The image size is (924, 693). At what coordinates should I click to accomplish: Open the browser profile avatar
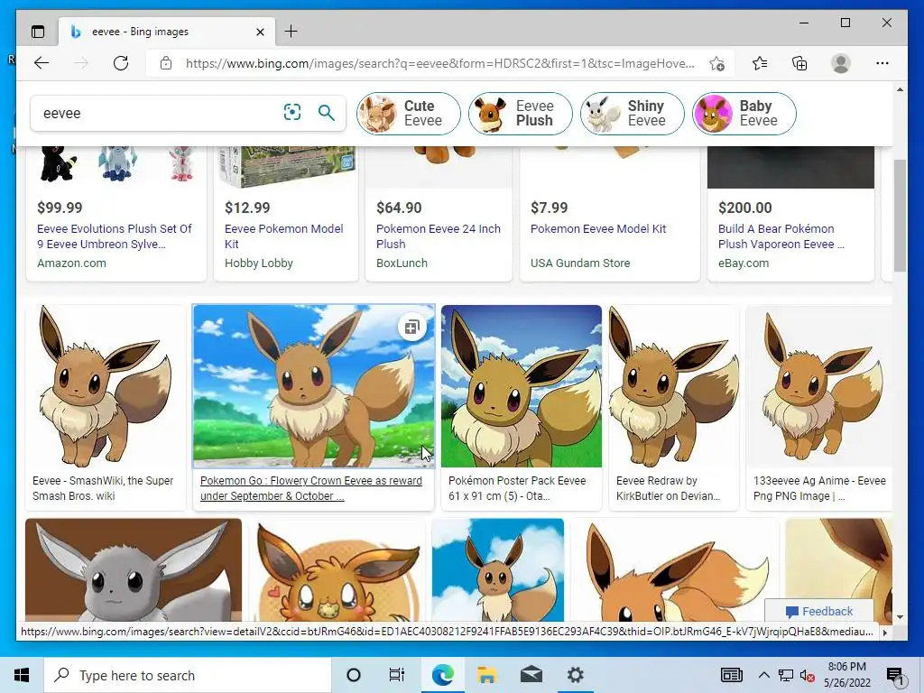840,63
